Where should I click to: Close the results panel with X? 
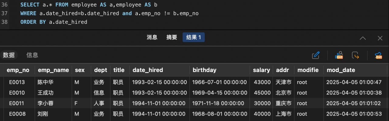pos(380,38)
